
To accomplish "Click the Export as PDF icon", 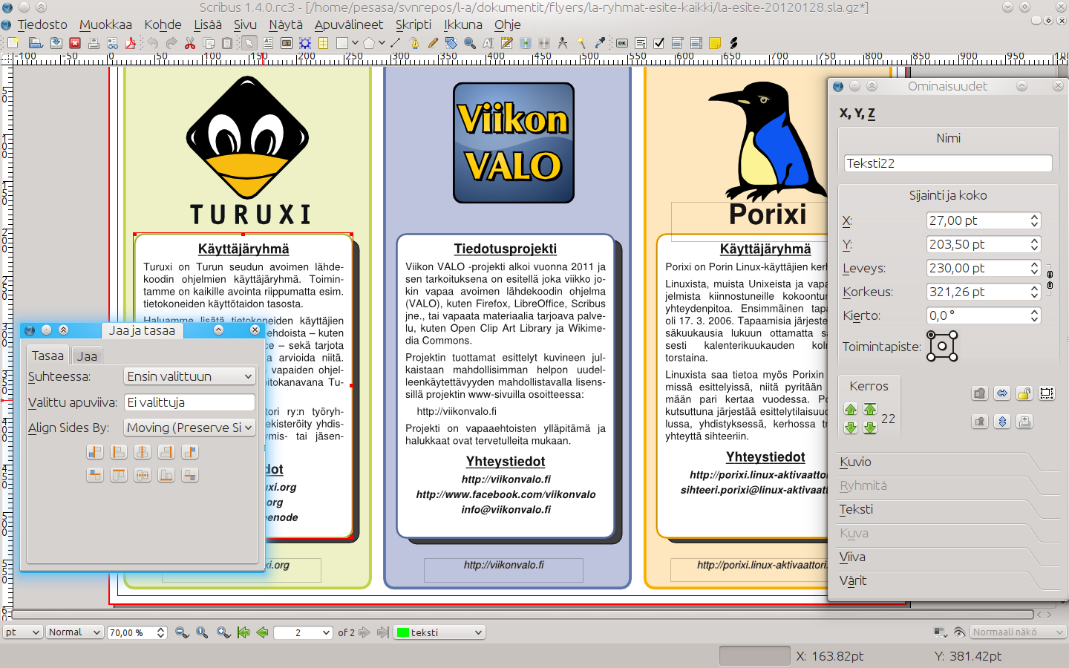I will tap(131, 43).
